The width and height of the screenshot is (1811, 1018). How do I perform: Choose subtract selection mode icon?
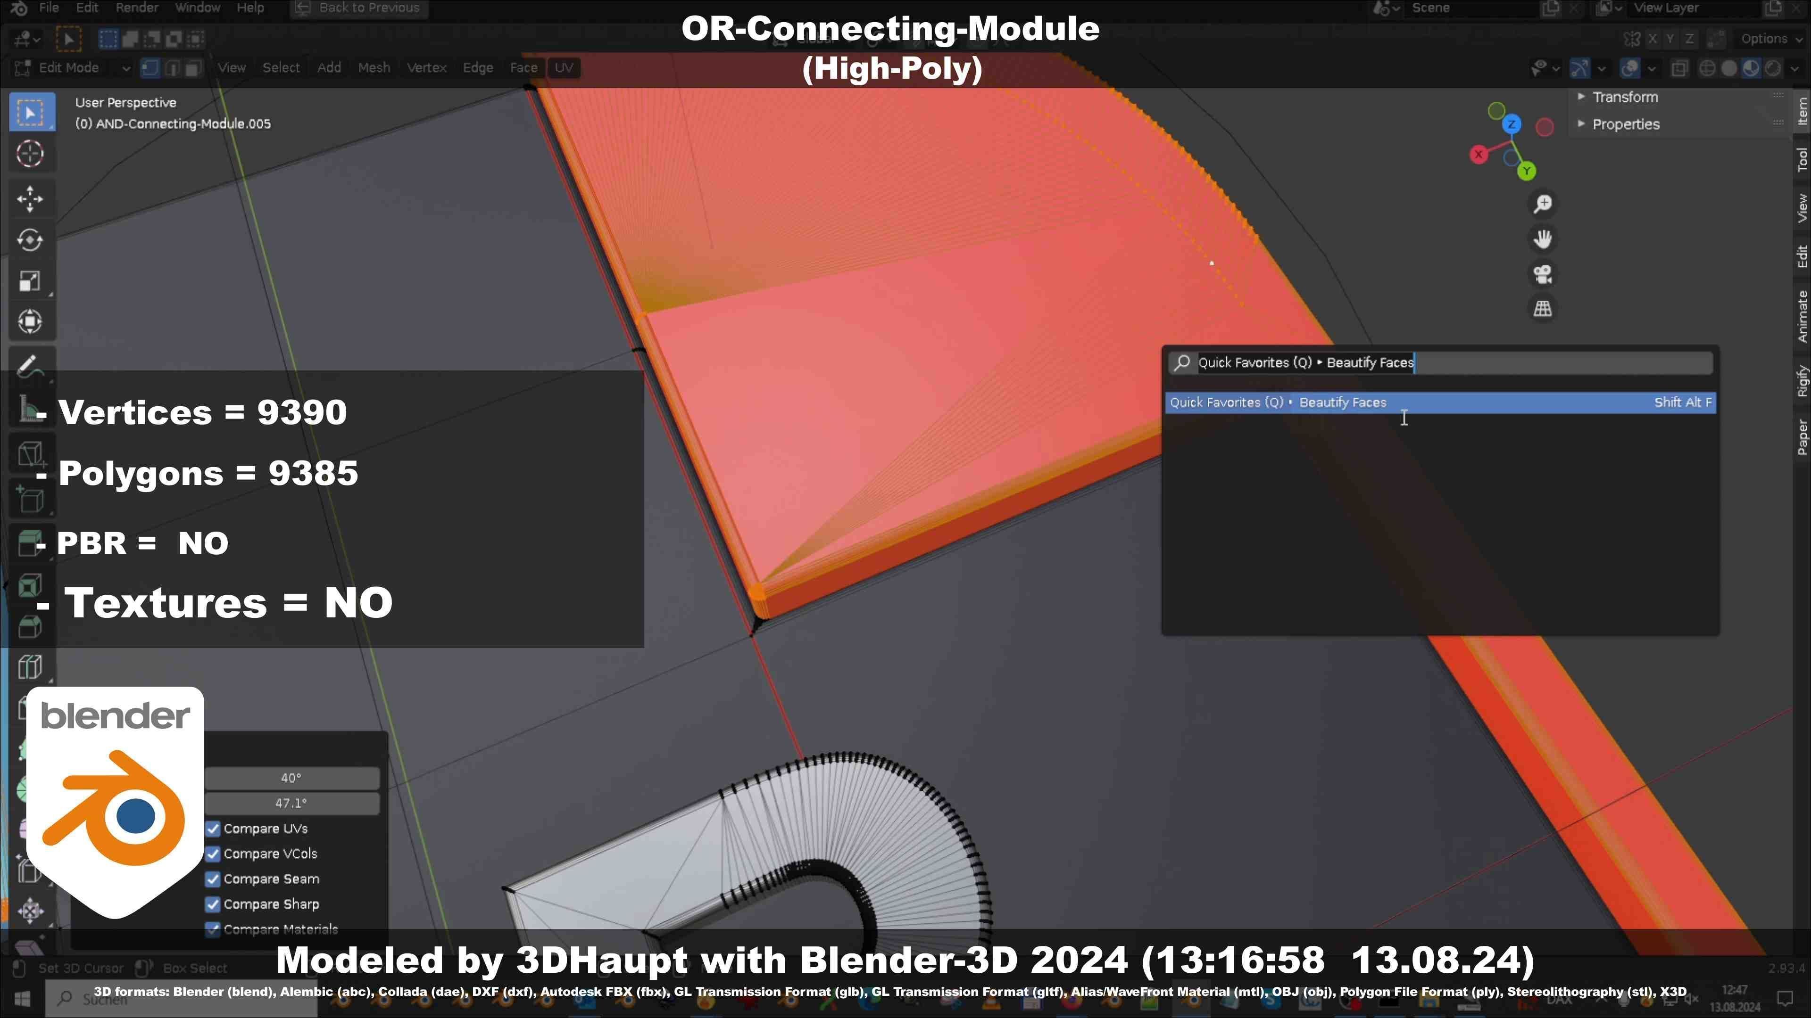coord(152,39)
